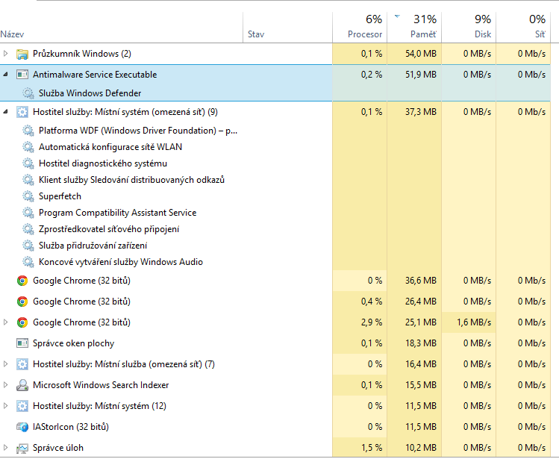Expand the Průzkumník Windows (2) group
This screenshot has width=559, height=459.
click(x=7, y=54)
